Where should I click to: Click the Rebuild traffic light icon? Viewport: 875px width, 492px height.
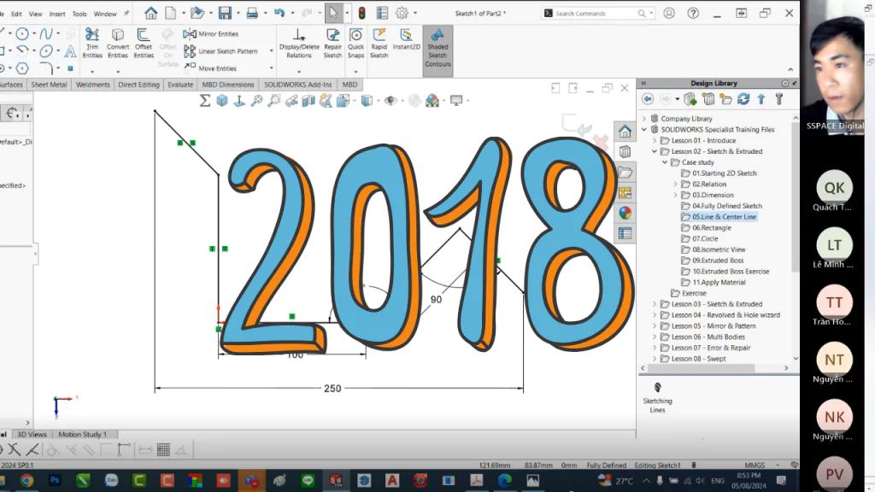point(361,13)
